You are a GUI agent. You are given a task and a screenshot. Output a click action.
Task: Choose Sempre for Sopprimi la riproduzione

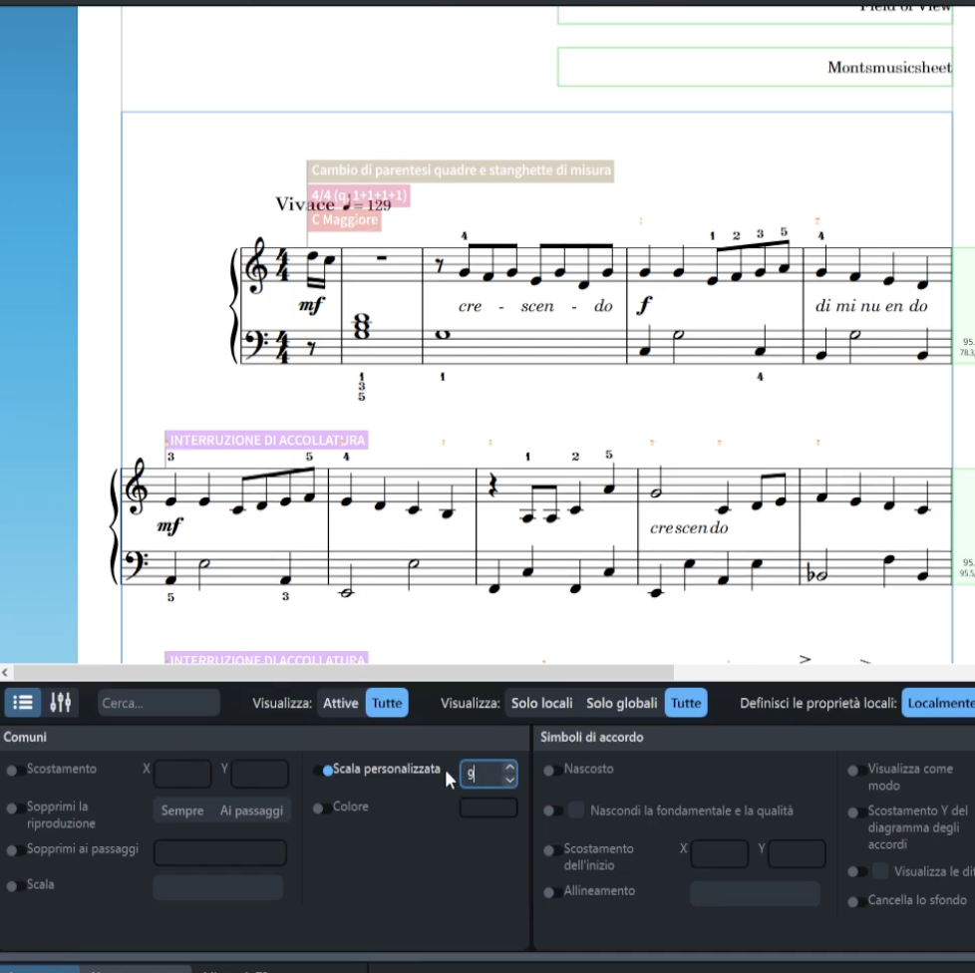[x=182, y=811]
